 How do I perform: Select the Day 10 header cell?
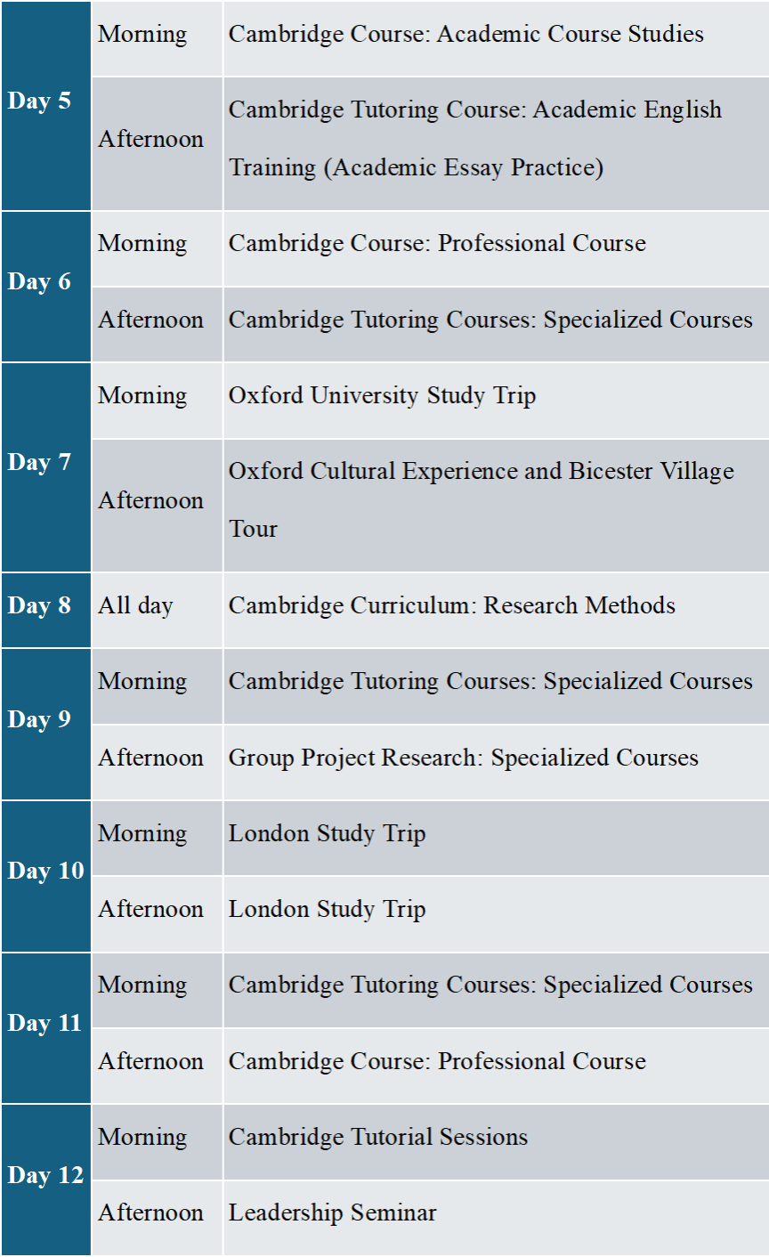(x=45, y=872)
